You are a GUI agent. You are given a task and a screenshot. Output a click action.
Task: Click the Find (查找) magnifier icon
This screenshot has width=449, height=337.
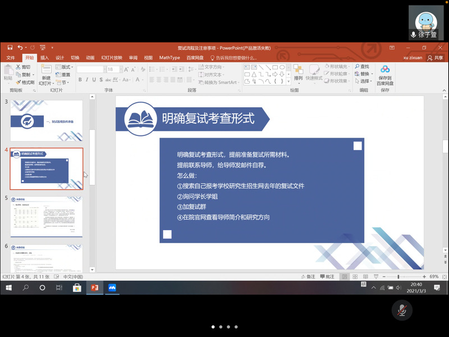point(362,67)
